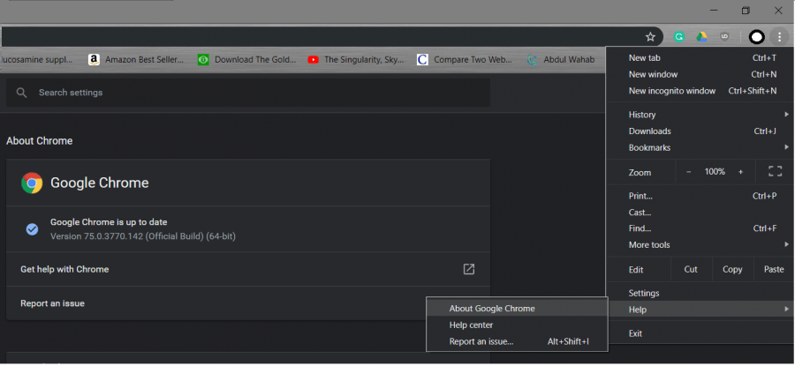Toggle fullscreen mode icon in Zoom row
The image size is (795, 366).
(x=775, y=172)
